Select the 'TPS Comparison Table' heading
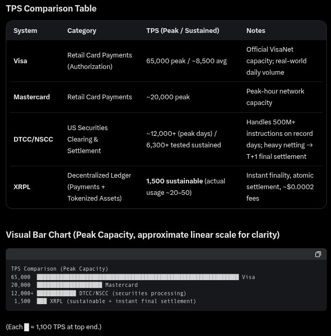Viewport: 331px width, 336px height. point(51,8)
